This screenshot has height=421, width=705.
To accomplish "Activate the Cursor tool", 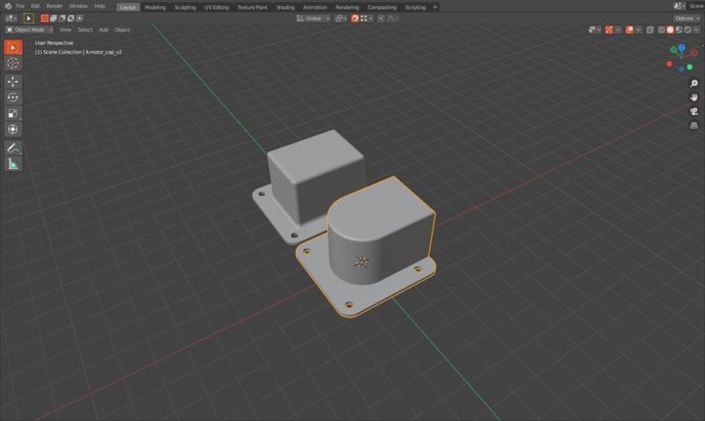I will (x=13, y=63).
